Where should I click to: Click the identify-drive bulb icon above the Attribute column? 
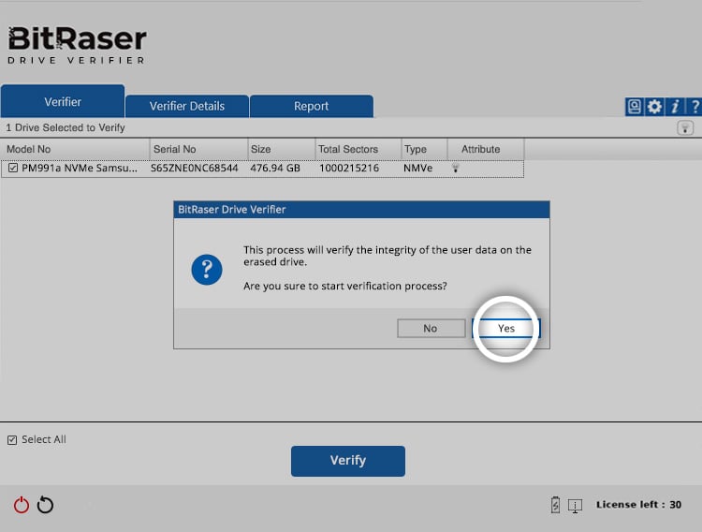pos(685,128)
